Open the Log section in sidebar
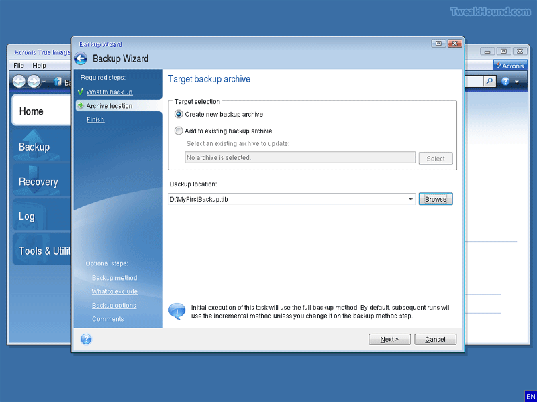 [42, 216]
